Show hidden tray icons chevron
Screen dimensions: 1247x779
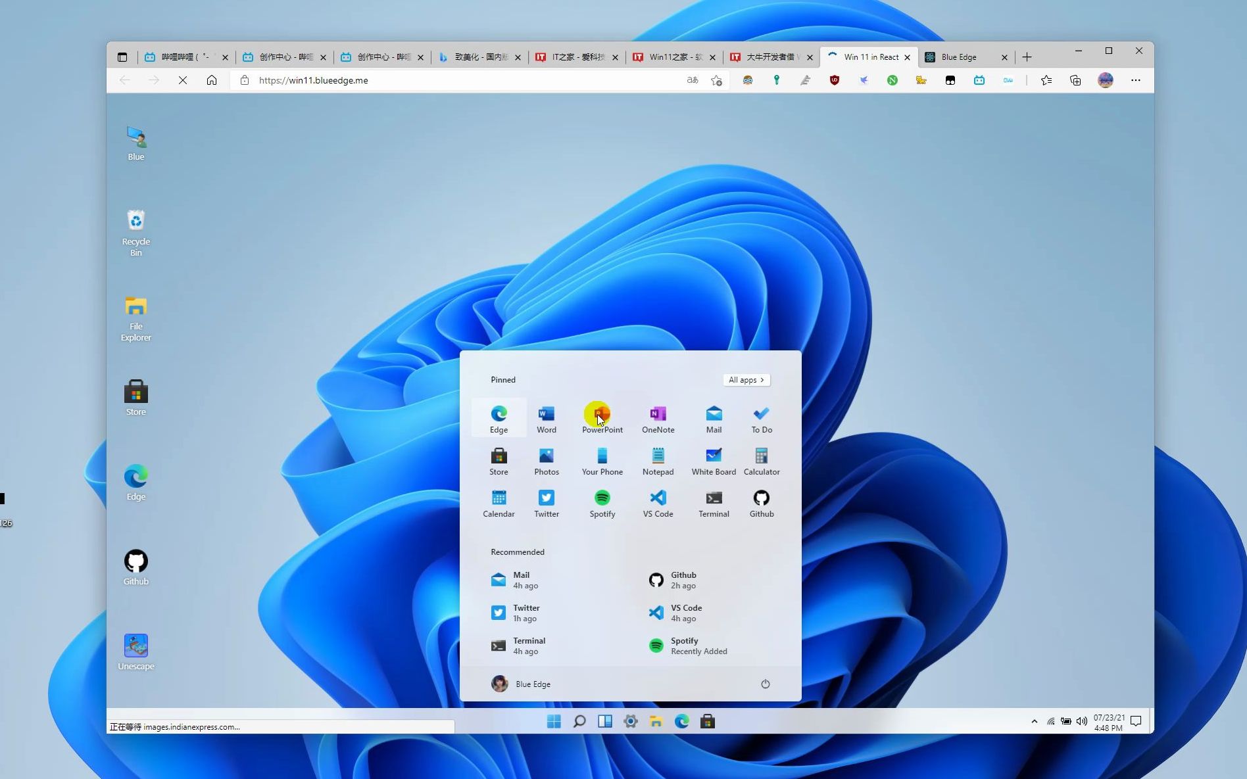(x=1035, y=721)
